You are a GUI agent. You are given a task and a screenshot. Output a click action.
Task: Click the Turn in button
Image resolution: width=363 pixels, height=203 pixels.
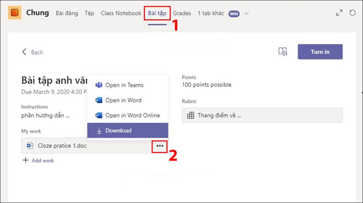click(320, 52)
